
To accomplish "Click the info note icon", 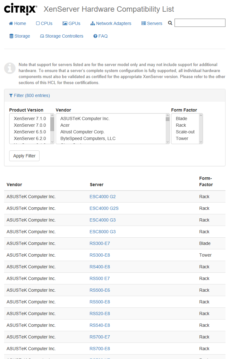I will [10, 68].
